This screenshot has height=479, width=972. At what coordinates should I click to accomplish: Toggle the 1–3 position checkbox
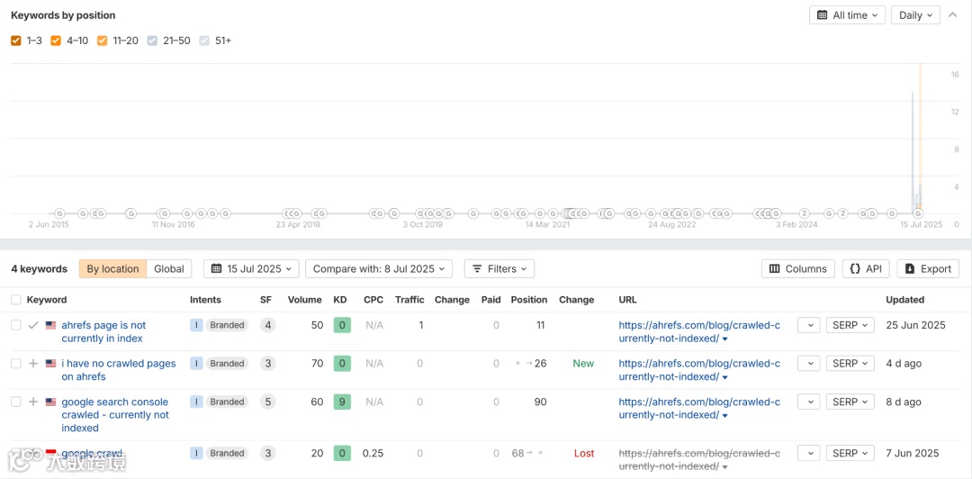click(x=16, y=41)
